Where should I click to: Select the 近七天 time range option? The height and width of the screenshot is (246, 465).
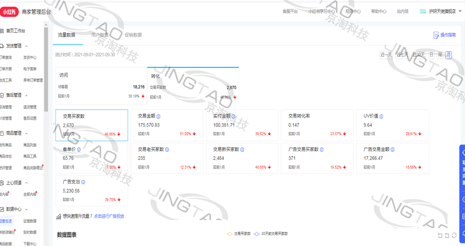point(402,55)
